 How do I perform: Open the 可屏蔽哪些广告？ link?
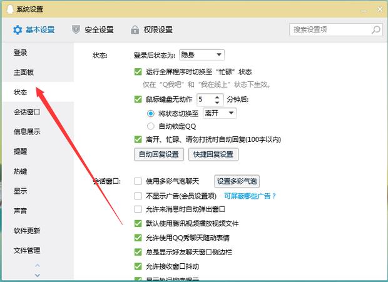250,196
